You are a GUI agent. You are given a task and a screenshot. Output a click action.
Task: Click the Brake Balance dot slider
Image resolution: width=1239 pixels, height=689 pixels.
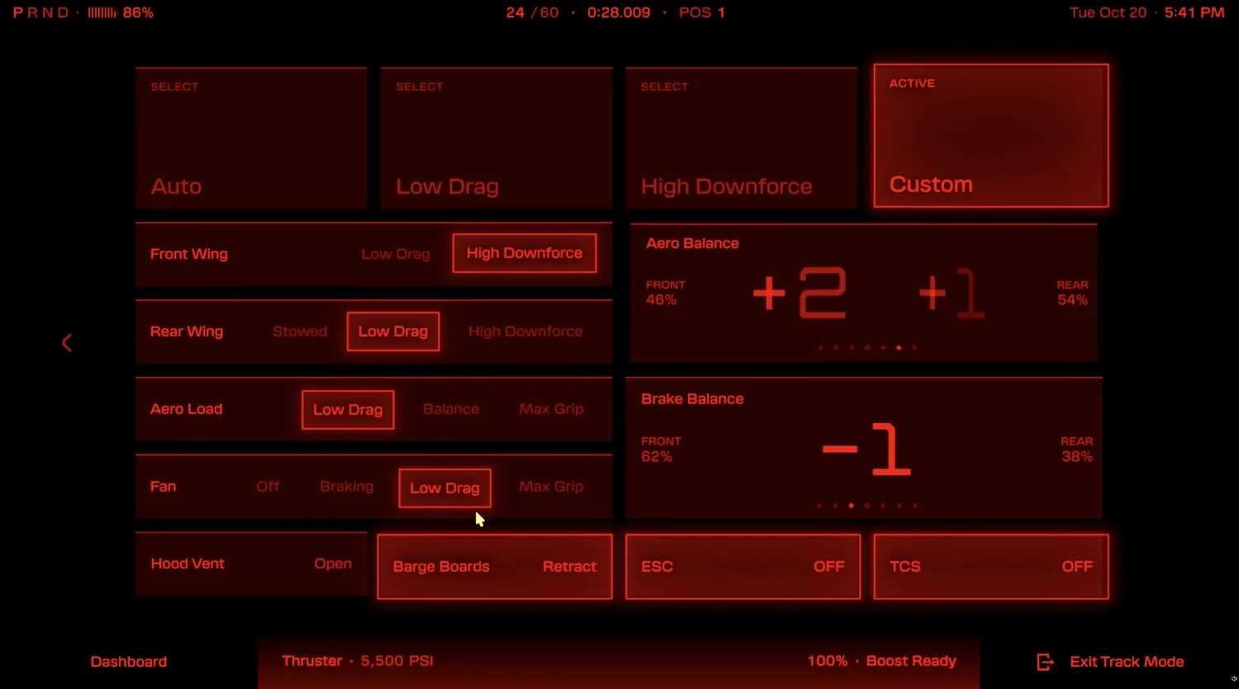point(867,506)
